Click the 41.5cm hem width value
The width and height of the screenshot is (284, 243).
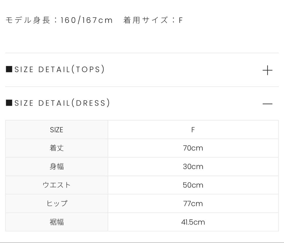(193, 222)
